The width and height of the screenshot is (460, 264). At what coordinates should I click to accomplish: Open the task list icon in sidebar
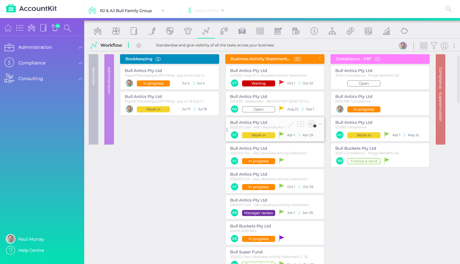pyautogui.click(x=20, y=28)
